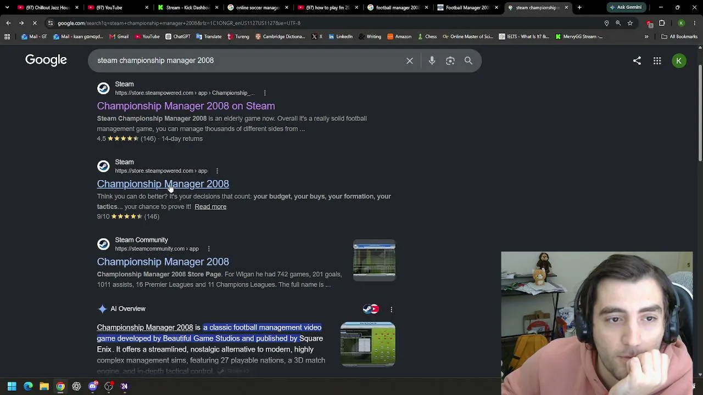Open the Steam Community result thumbnail

(374, 260)
